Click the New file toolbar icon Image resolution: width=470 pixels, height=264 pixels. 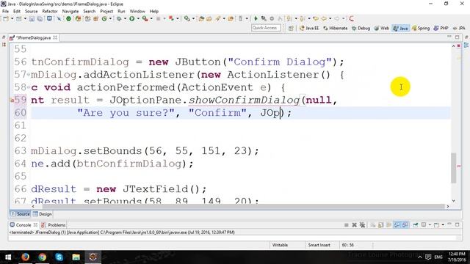[x=6, y=18]
